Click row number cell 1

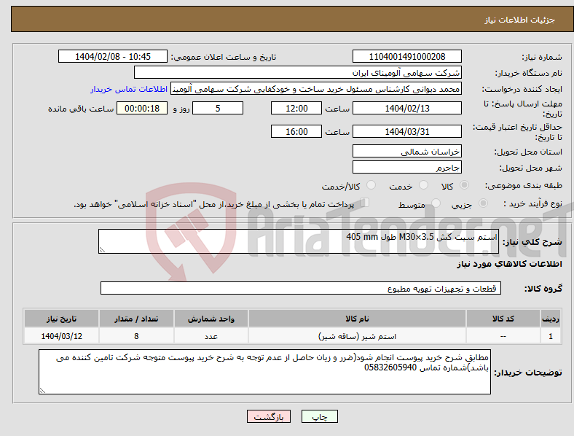550,336
